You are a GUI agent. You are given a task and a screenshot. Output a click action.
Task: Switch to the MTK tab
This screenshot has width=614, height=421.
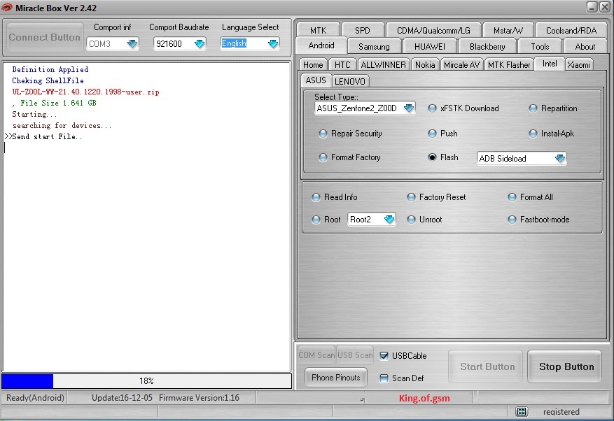(x=318, y=30)
